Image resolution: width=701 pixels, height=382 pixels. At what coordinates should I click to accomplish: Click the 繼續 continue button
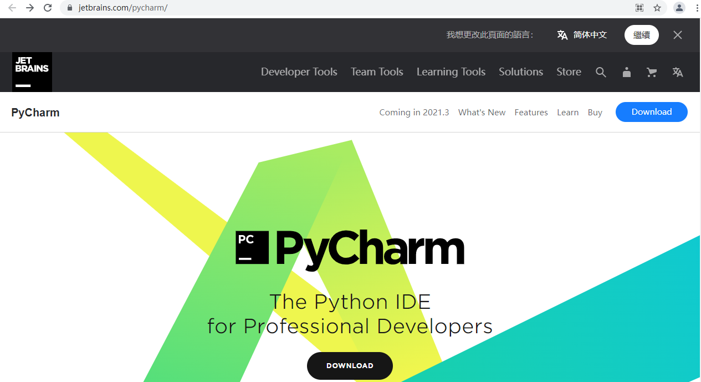pyautogui.click(x=642, y=35)
